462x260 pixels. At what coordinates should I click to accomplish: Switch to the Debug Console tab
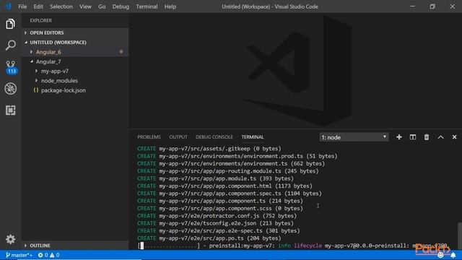point(214,137)
